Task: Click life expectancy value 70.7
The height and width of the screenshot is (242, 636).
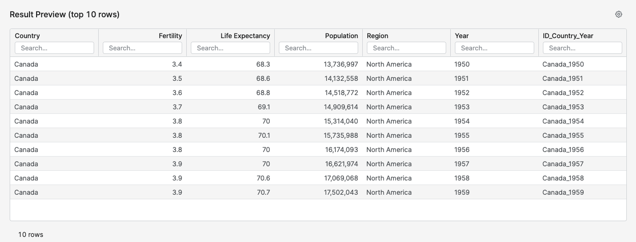Action: pyautogui.click(x=263, y=192)
